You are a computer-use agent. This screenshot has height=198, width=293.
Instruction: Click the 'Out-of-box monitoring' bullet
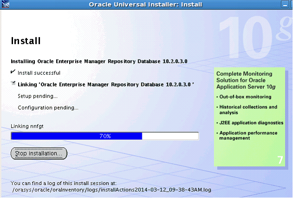244,97
